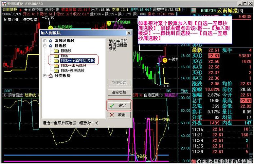
Task: Click the 买② price 22.60
Action: coord(214,61)
